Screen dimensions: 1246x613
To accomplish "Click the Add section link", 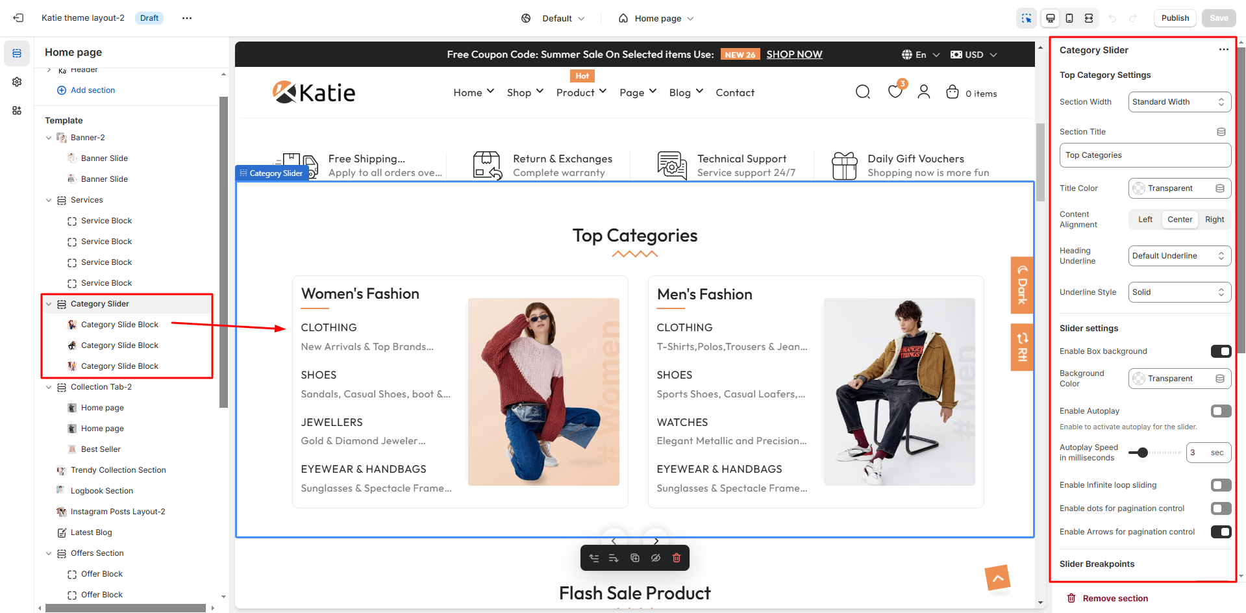I will click(92, 90).
